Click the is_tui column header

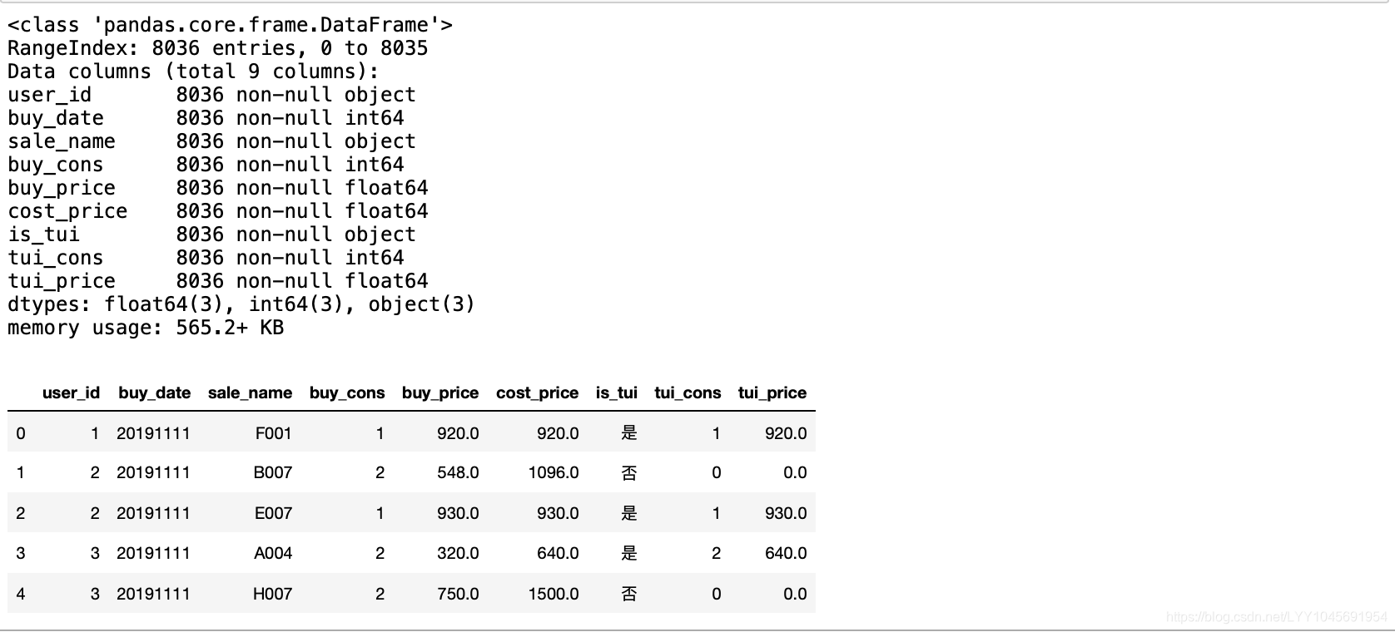[x=616, y=393]
